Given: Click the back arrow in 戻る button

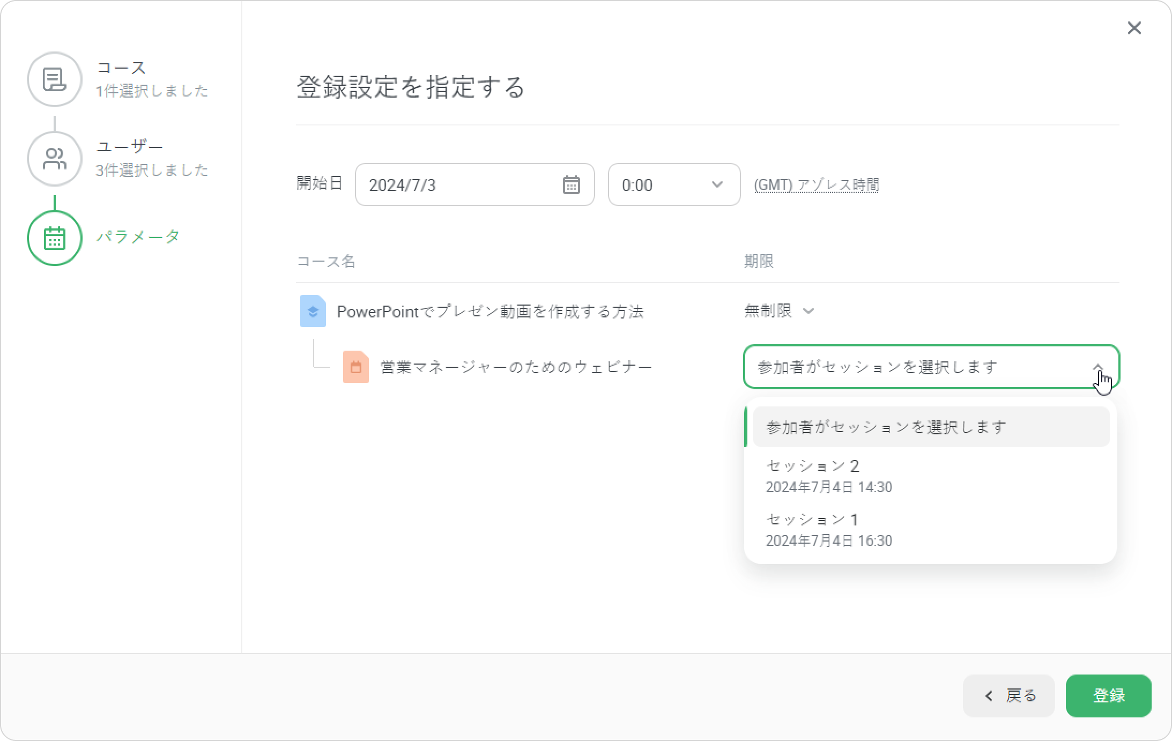Looking at the screenshot, I should (989, 696).
